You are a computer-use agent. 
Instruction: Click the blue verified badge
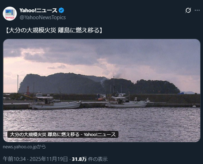[61, 10]
